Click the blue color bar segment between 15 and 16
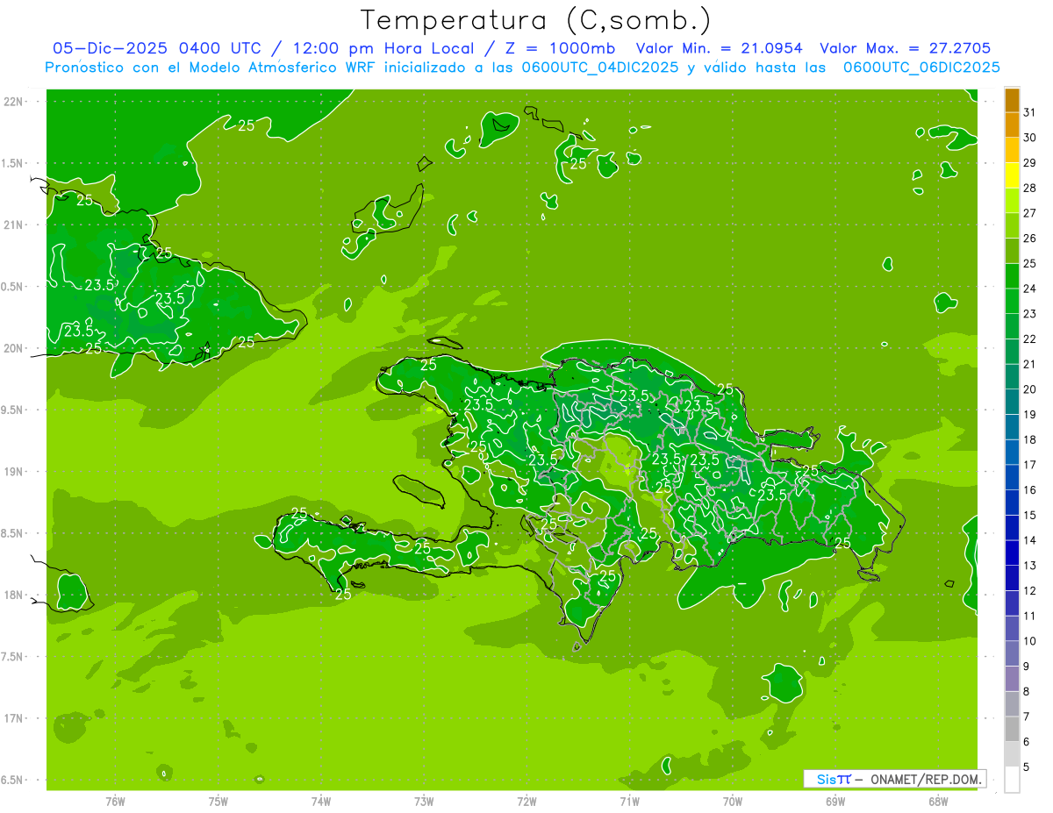Viewport: 1053px width, 813px height. [1012, 503]
